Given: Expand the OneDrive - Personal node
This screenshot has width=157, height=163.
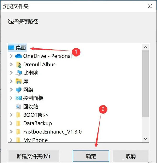Looking at the screenshot, I should point(11,56).
